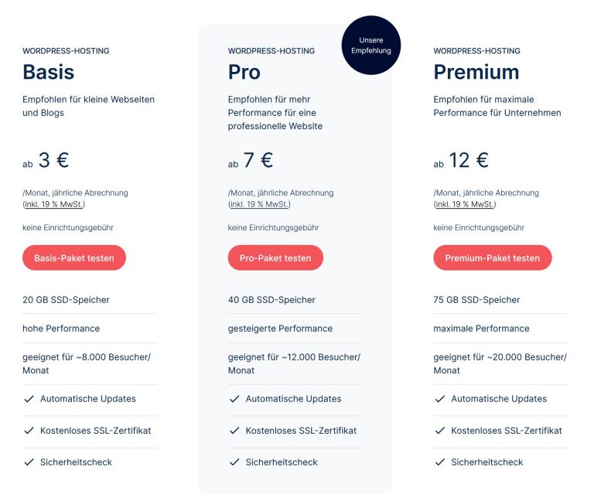Select the Basis plan heading
594x501 pixels.
pyautogui.click(x=49, y=72)
